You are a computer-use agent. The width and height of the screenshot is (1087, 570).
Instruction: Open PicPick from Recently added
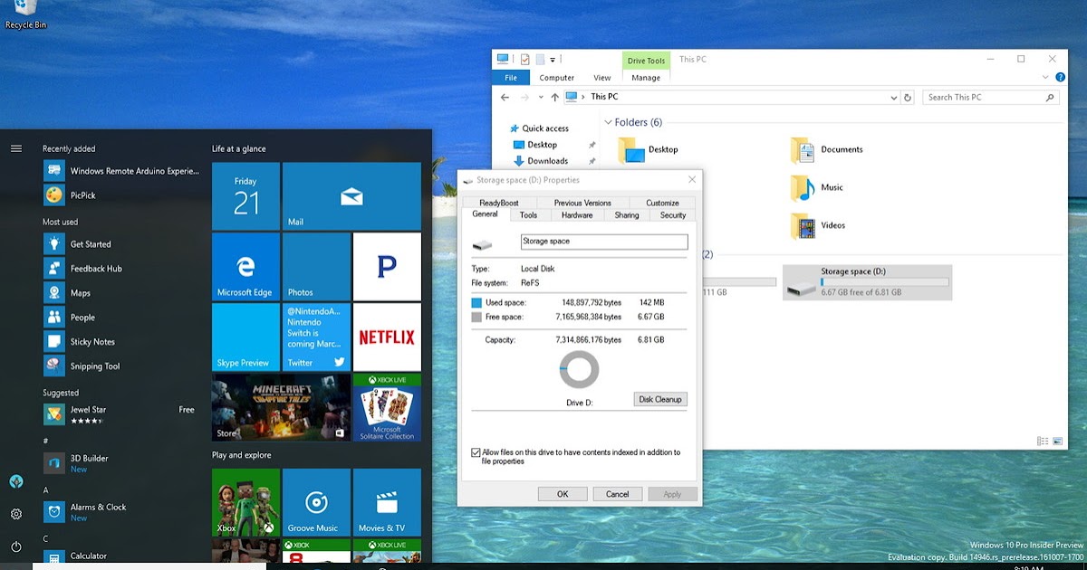(x=123, y=195)
